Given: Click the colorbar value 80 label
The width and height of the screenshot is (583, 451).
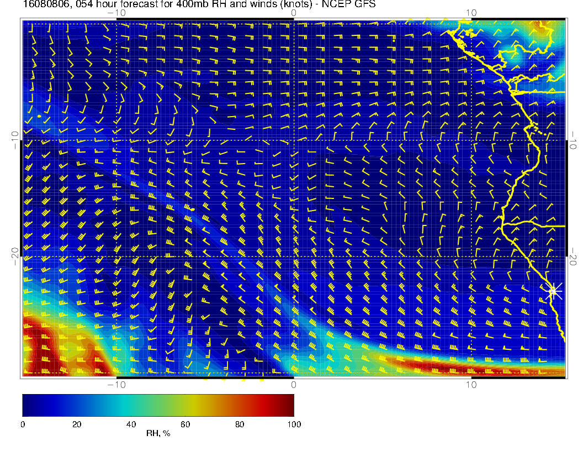Looking at the screenshot, I should pos(240,424).
